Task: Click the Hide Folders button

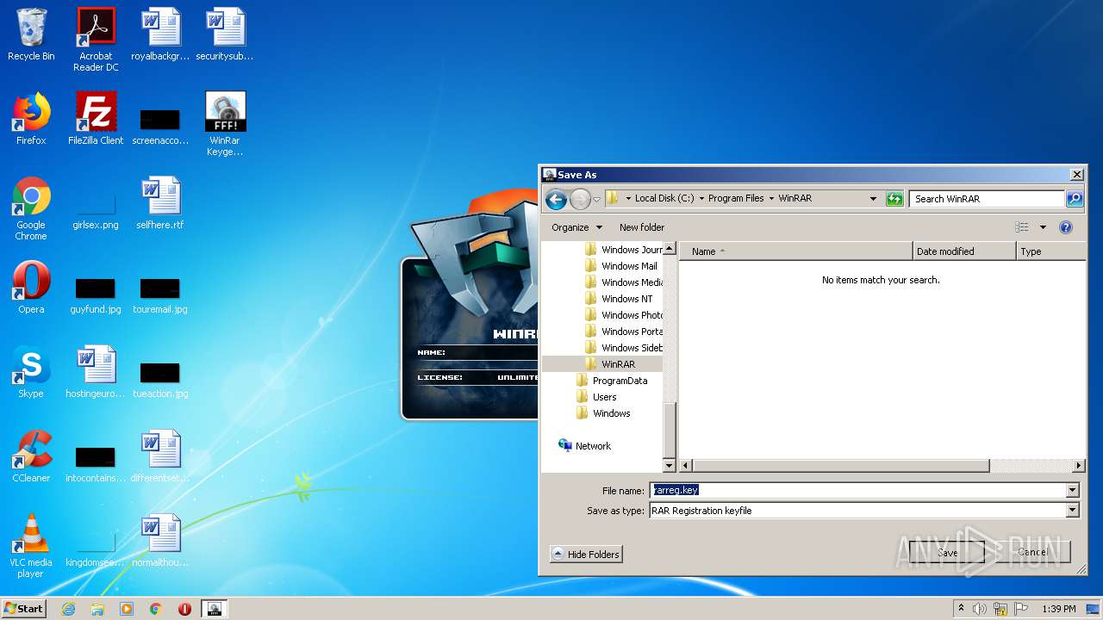Action: pyautogui.click(x=586, y=555)
